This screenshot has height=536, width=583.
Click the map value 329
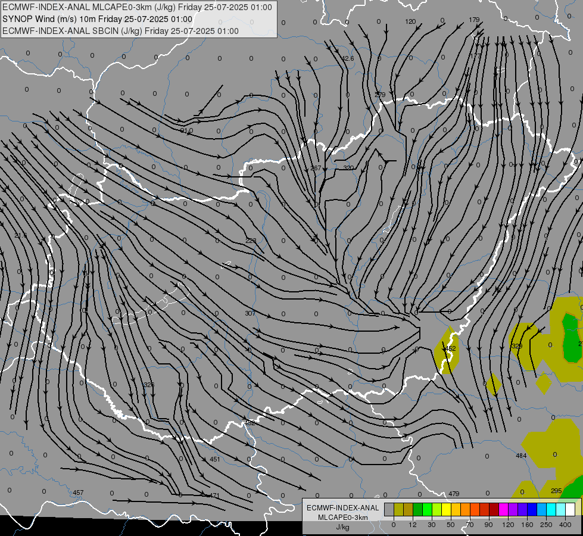pos(517,346)
